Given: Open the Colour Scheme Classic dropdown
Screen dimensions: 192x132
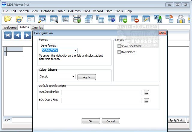Looking at the screenshot, I should (73, 77).
